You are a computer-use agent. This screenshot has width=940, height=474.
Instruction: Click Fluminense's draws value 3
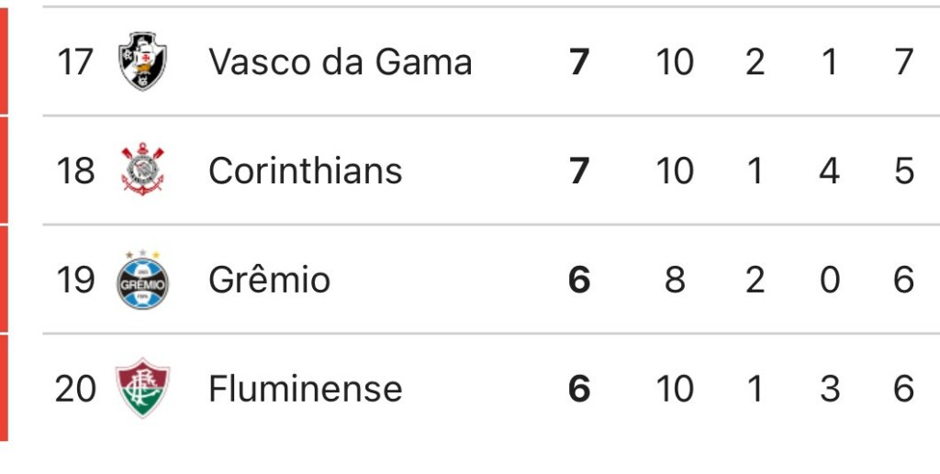point(829,389)
